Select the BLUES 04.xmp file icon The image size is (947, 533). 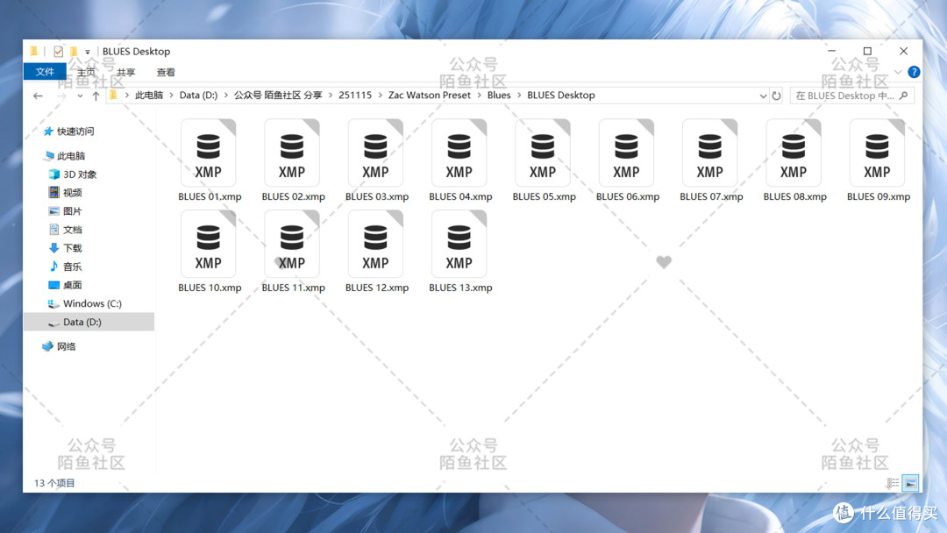[459, 153]
